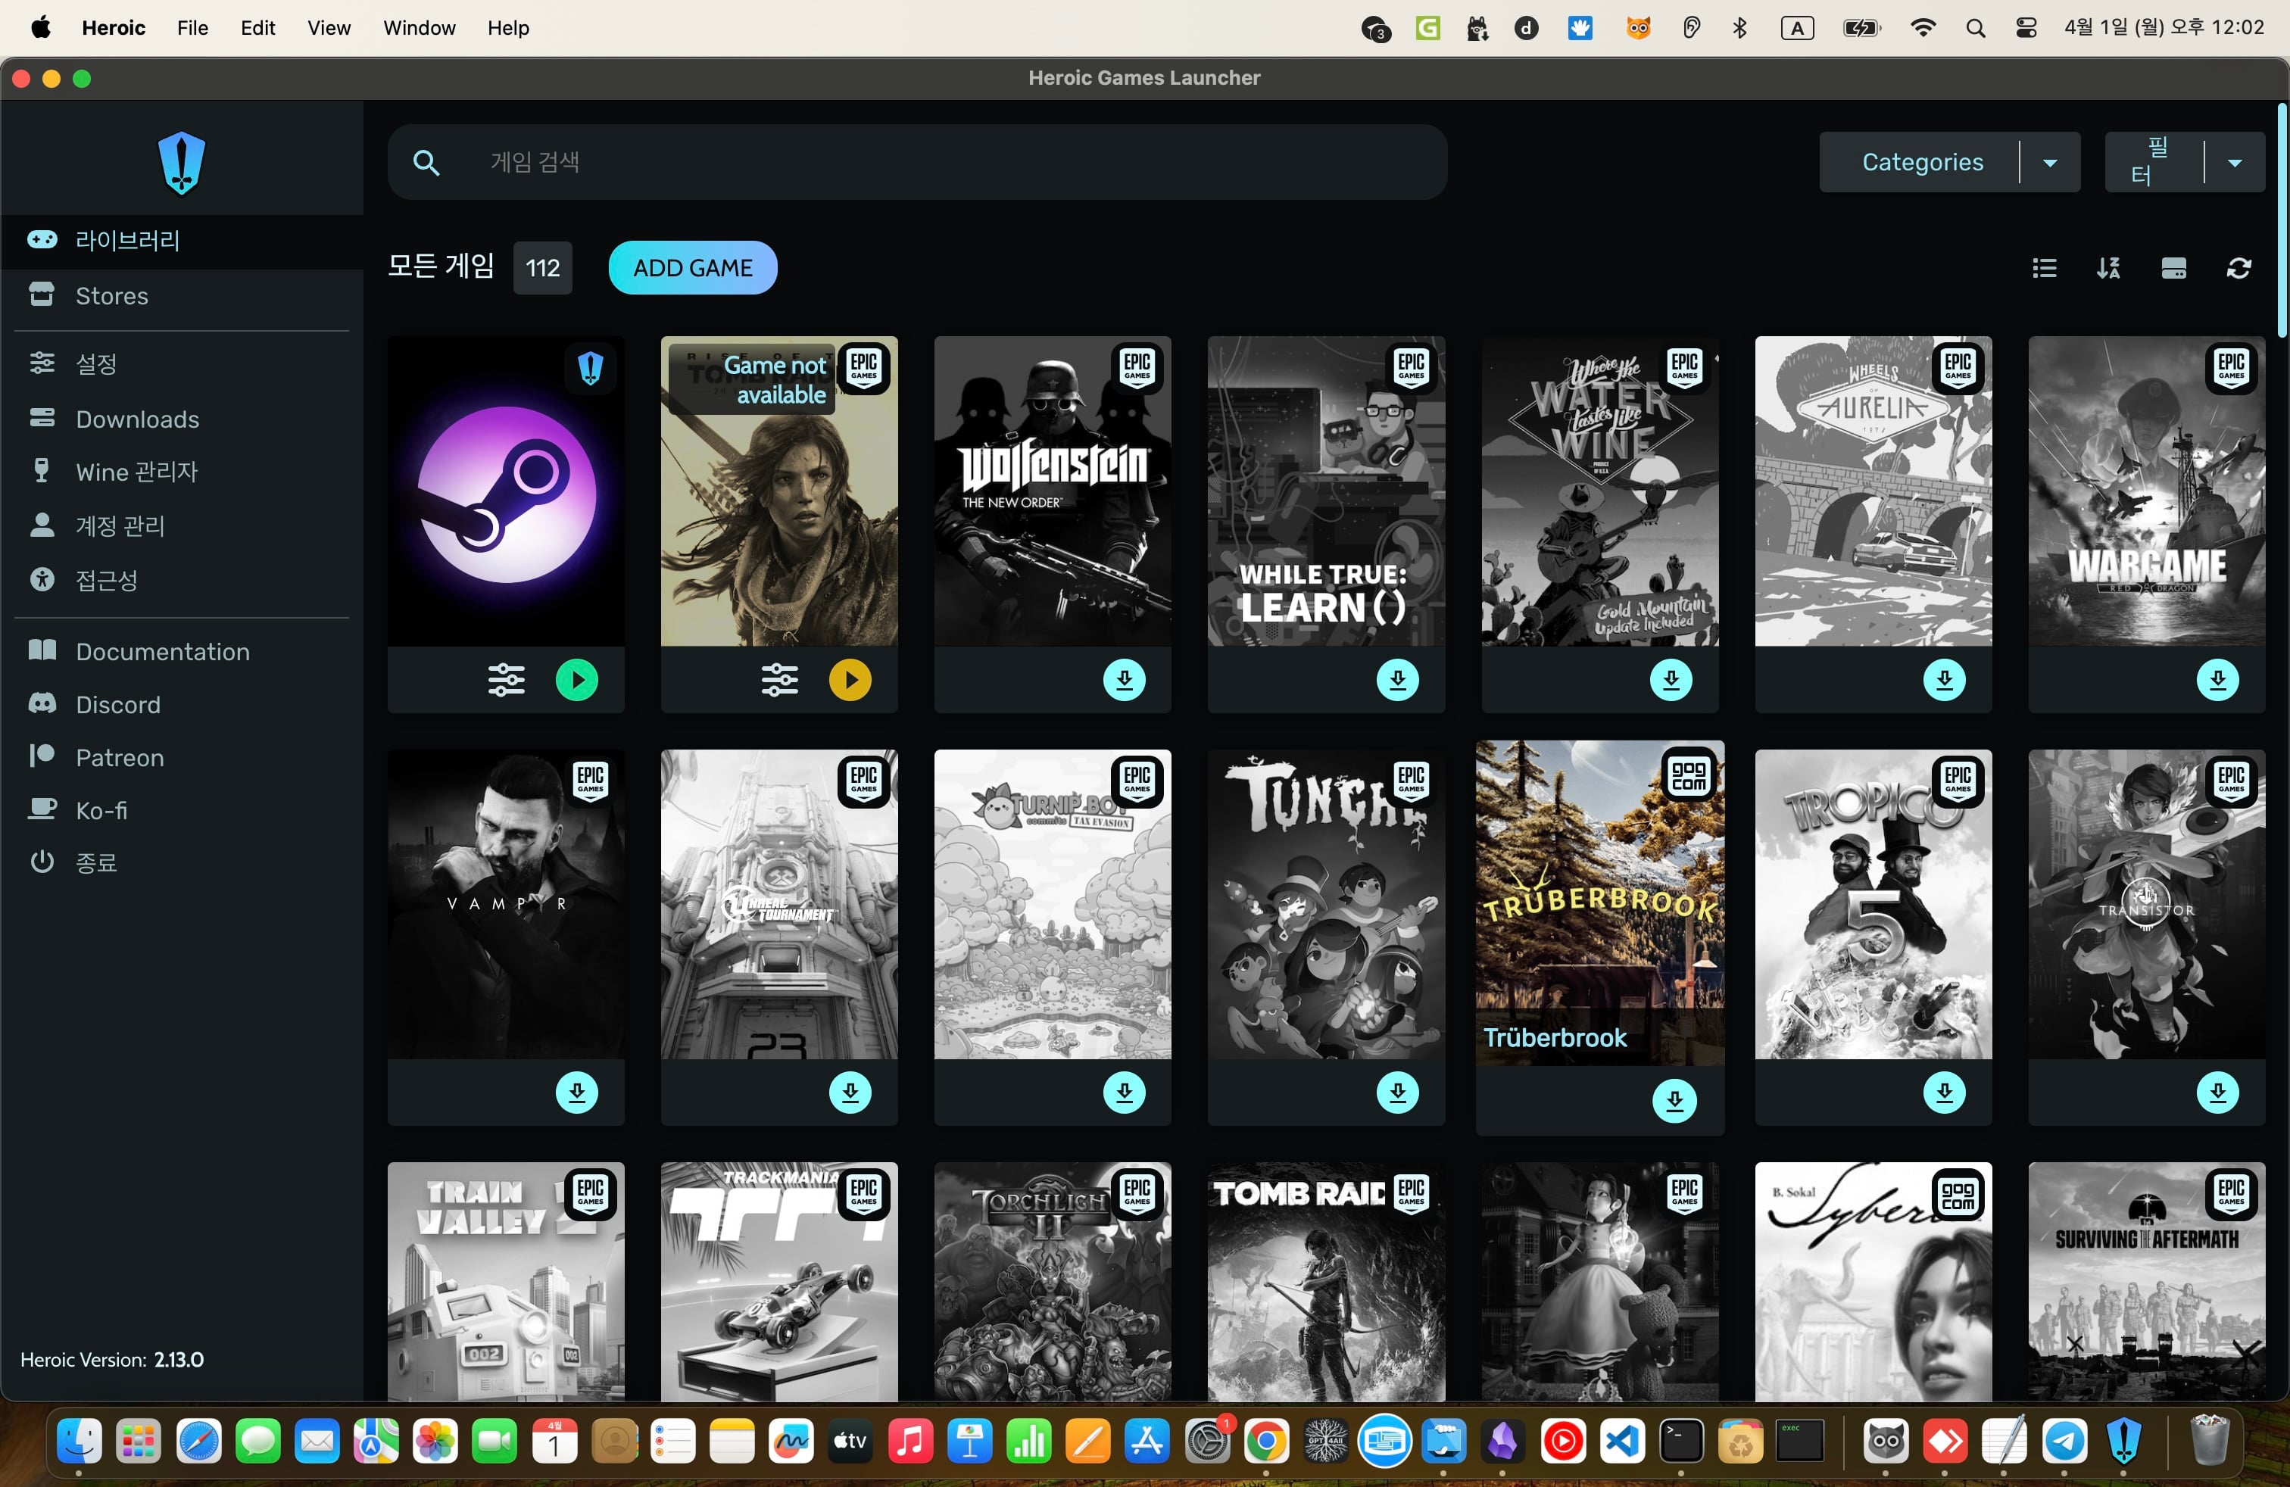Open the Edit menu
2290x1487 pixels.
[x=258, y=28]
